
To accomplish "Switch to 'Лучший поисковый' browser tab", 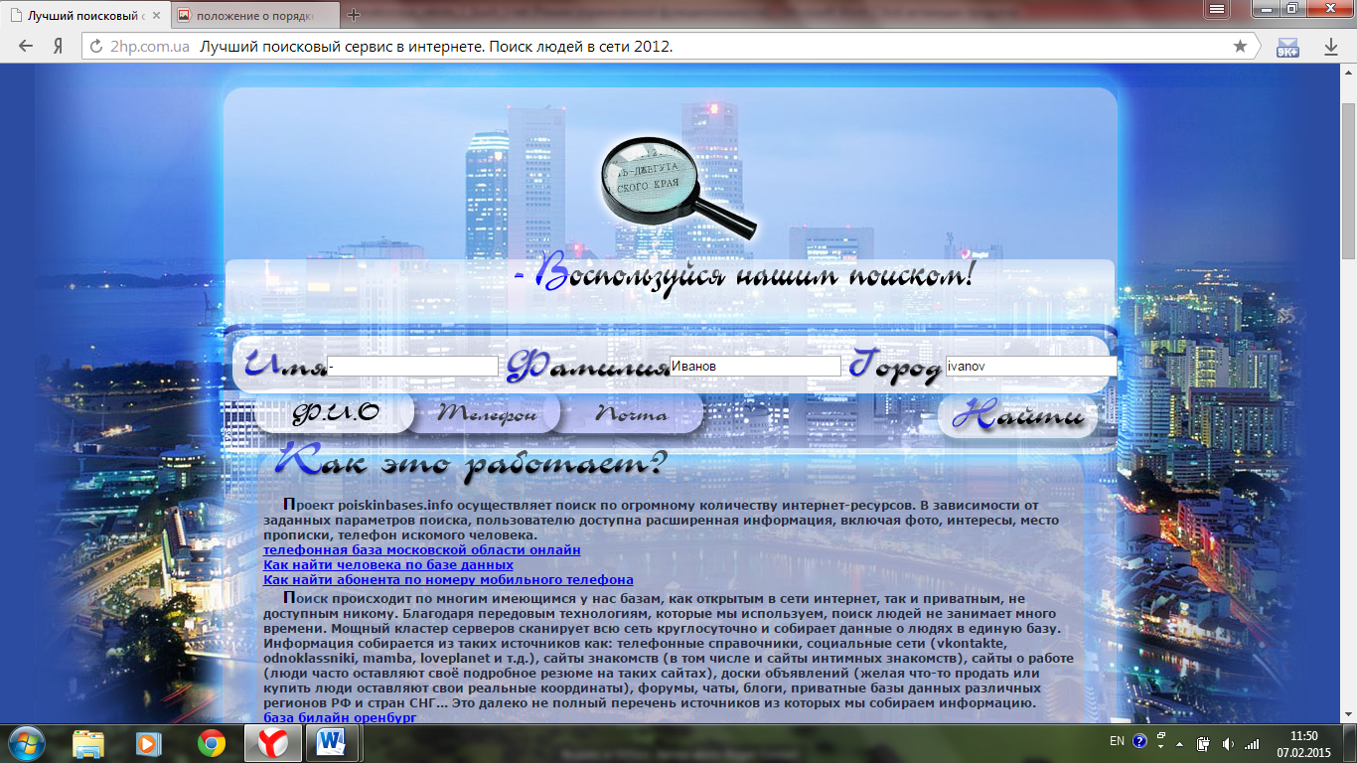I will coord(85,16).
